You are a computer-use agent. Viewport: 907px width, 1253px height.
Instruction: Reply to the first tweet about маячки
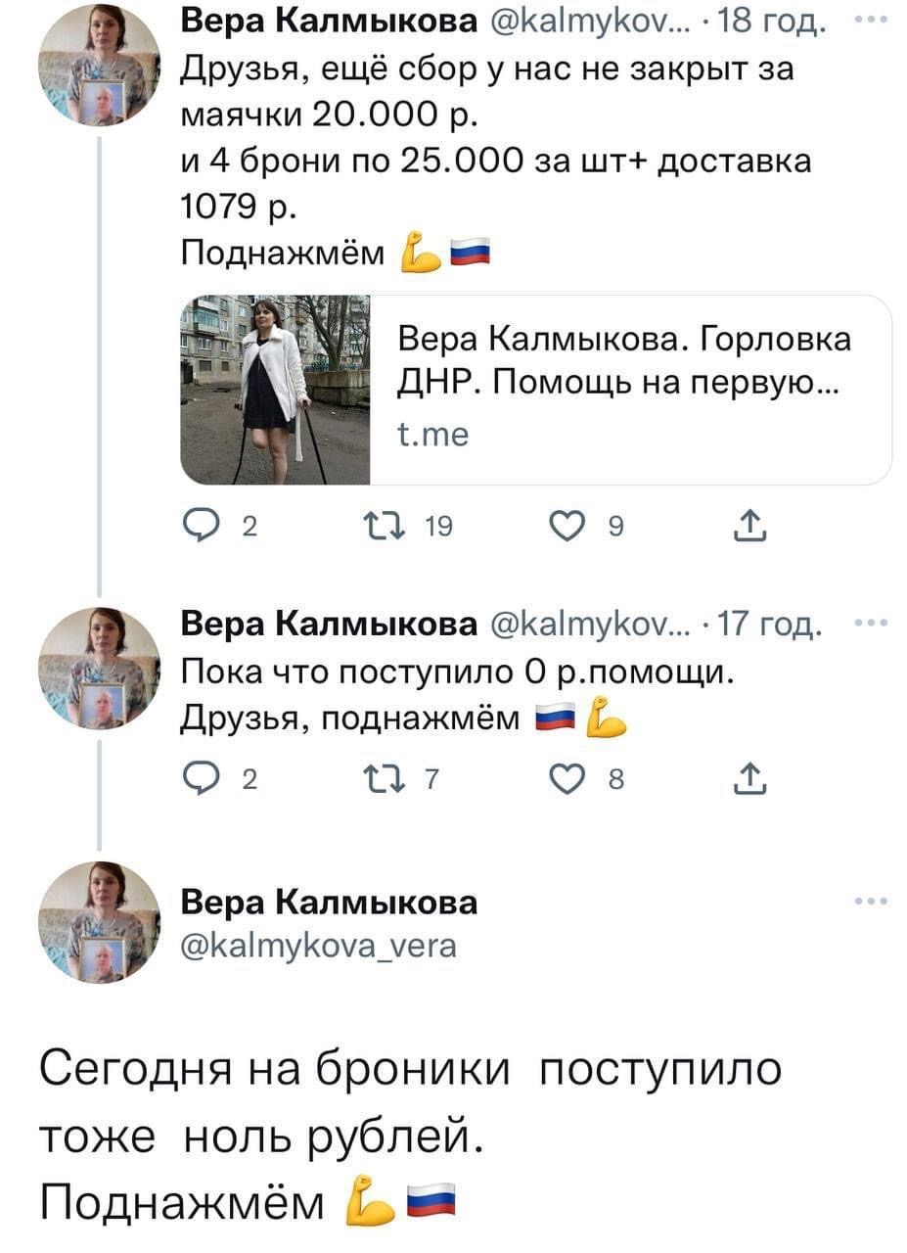pyautogui.click(x=197, y=529)
